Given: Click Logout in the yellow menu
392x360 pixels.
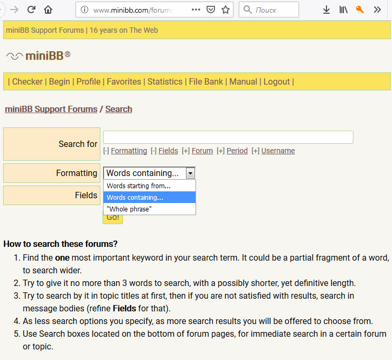Looking at the screenshot, I should point(276,81).
